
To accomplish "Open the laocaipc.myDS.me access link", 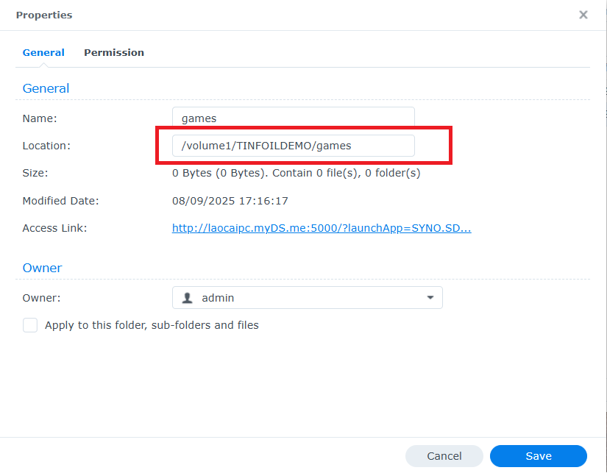I will [x=322, y=228].
